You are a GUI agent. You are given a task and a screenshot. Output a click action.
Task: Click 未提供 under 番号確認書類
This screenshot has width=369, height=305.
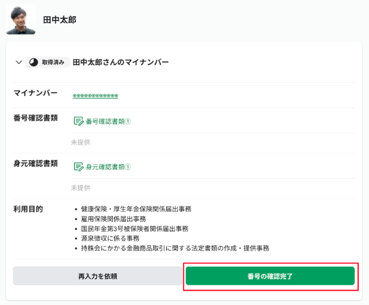81,142
